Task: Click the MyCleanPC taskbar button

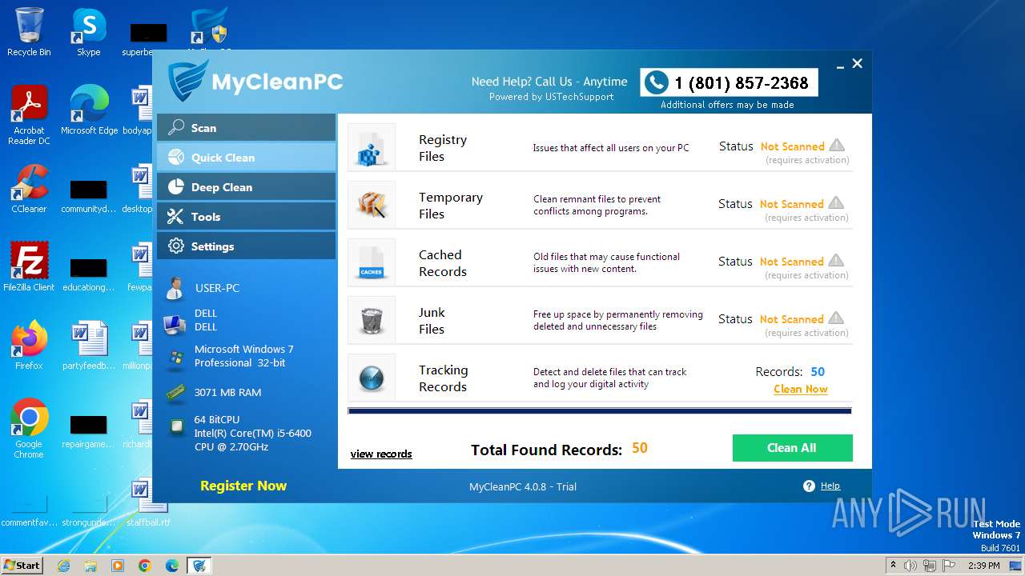Action: coord(199,566)
